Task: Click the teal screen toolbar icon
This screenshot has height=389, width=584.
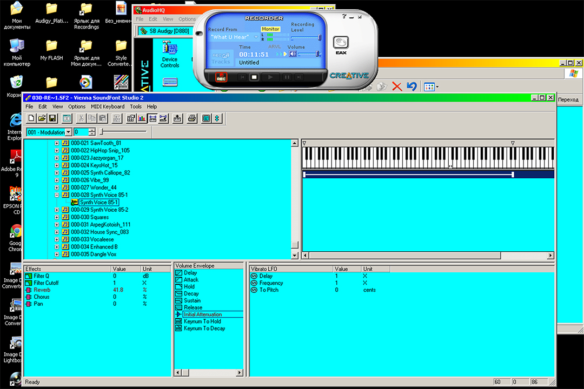Action: pos(206,118)
